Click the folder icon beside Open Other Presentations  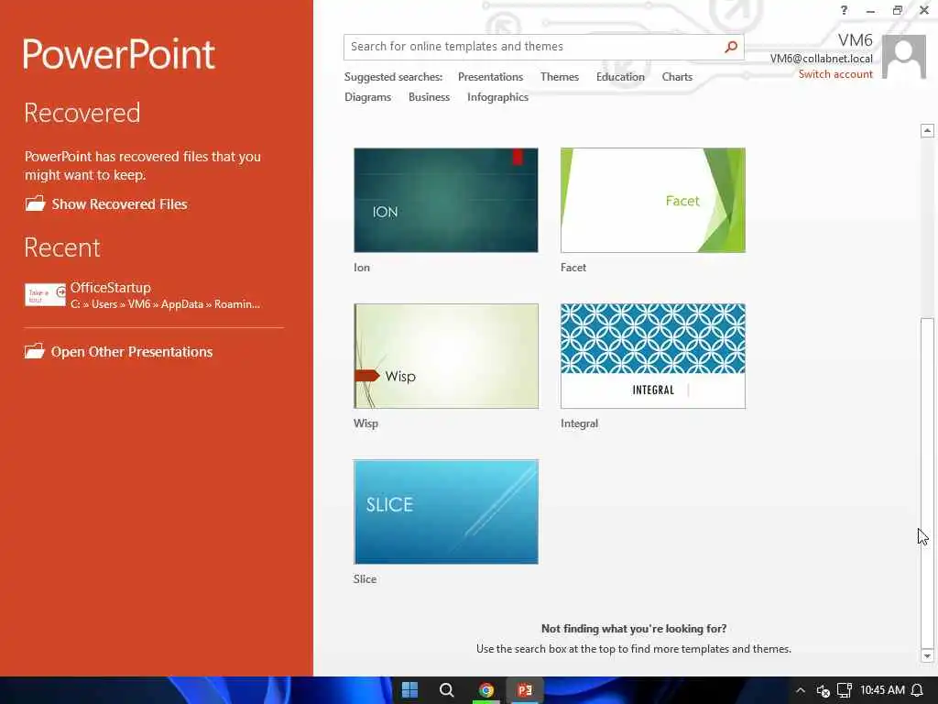coord(35,351)
